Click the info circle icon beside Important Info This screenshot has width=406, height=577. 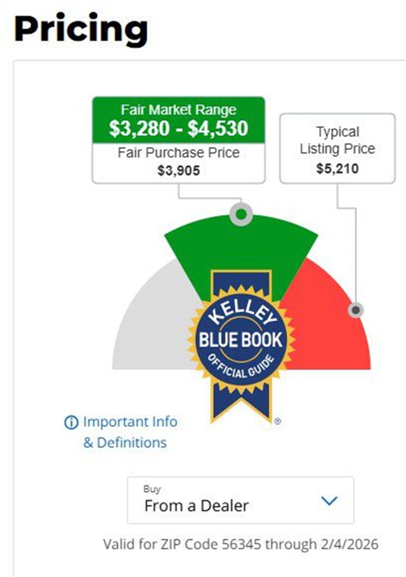pyautogui.click(x=72, y=423)
